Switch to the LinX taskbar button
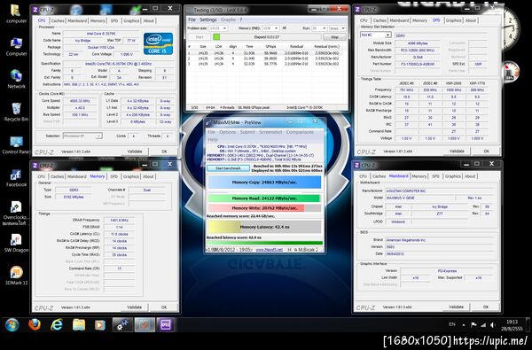Screen dimensions: 532x350 click(x=145, y=325)
